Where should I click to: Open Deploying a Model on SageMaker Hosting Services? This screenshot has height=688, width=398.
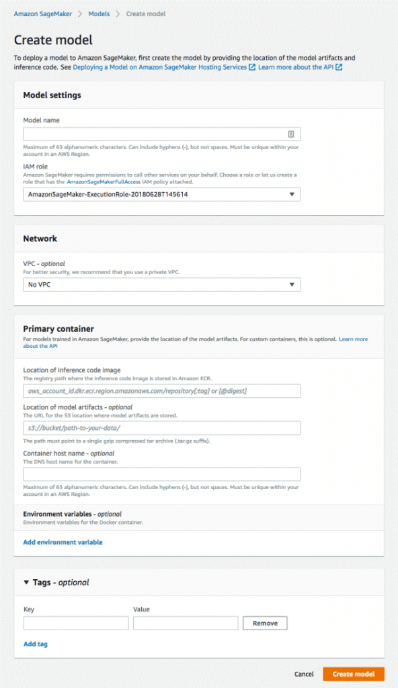tap(158, 67)
